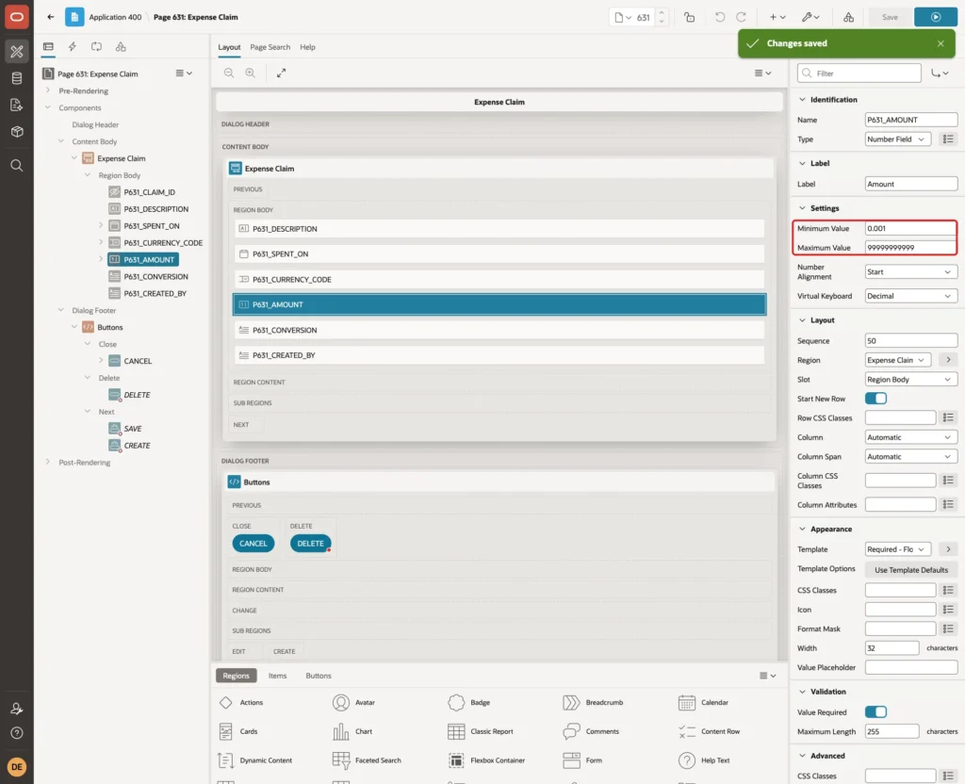Screen dimensions: 965x784
Task: Redo the last undone change
Action: (x=742, y=17)
